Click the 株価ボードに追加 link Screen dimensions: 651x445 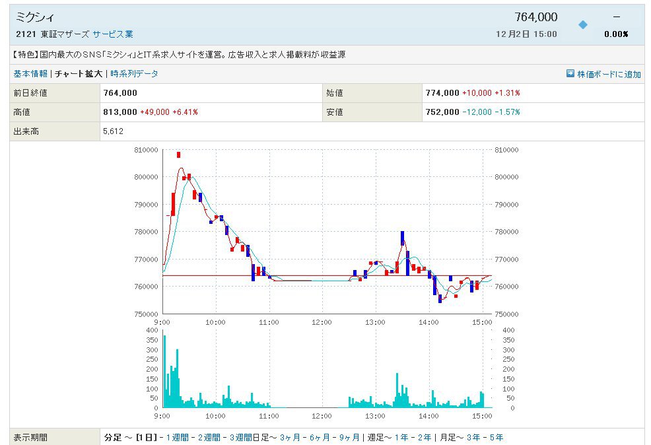[x=609, y=74]
